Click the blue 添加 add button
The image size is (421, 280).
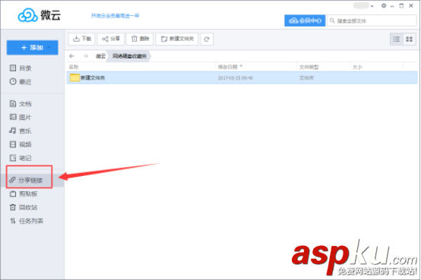point(32,48)
